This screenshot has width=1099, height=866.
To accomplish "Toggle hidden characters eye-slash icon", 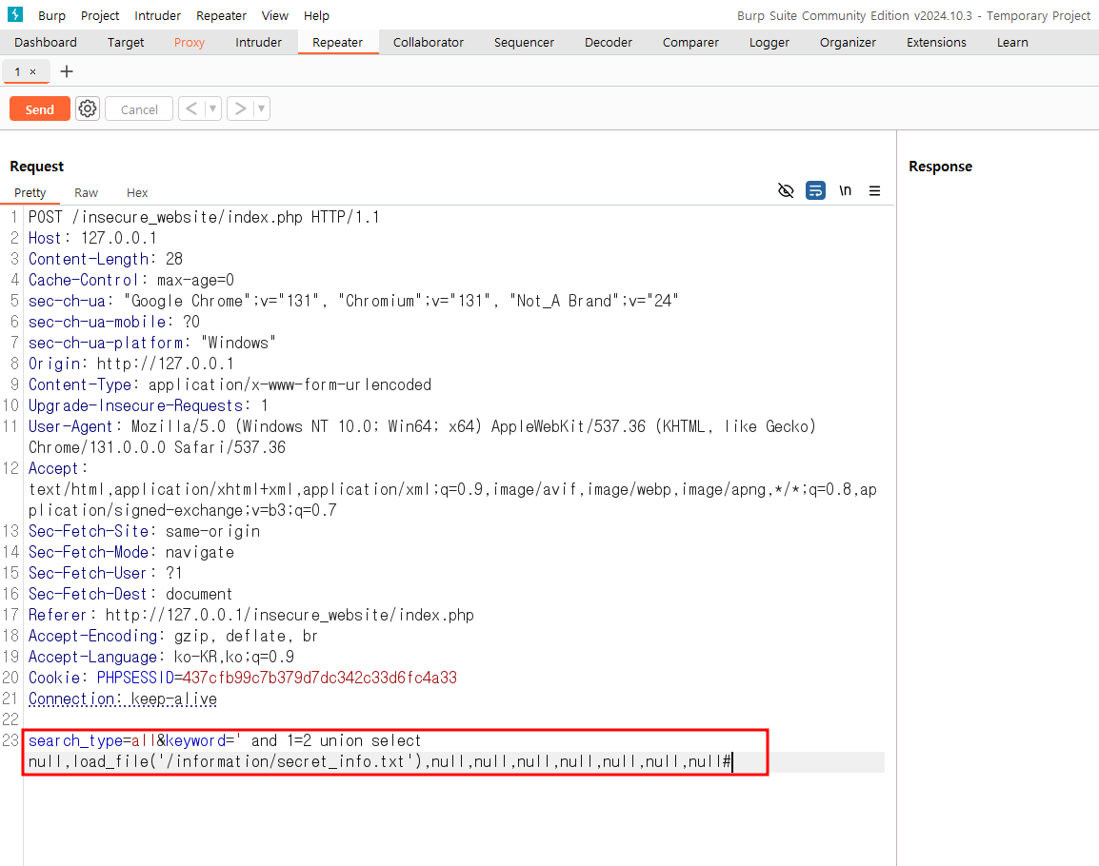I will coord(786,190).
